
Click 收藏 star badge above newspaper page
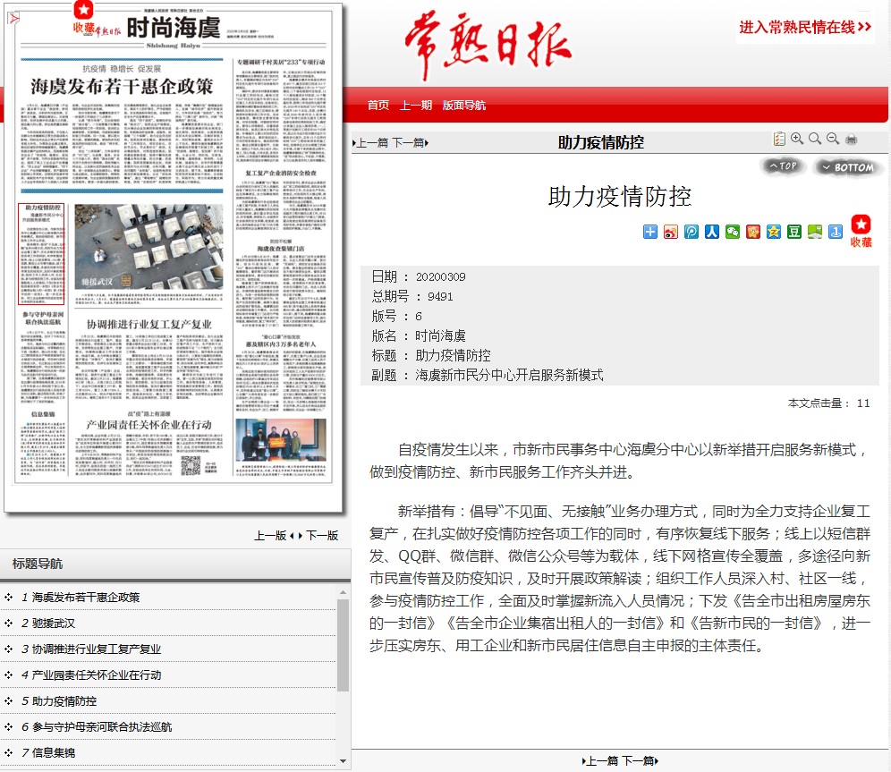83,17
